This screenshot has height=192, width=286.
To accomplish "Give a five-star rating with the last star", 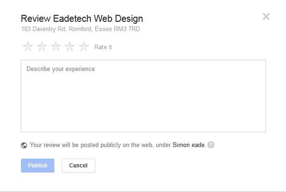I will coord(84,46).
